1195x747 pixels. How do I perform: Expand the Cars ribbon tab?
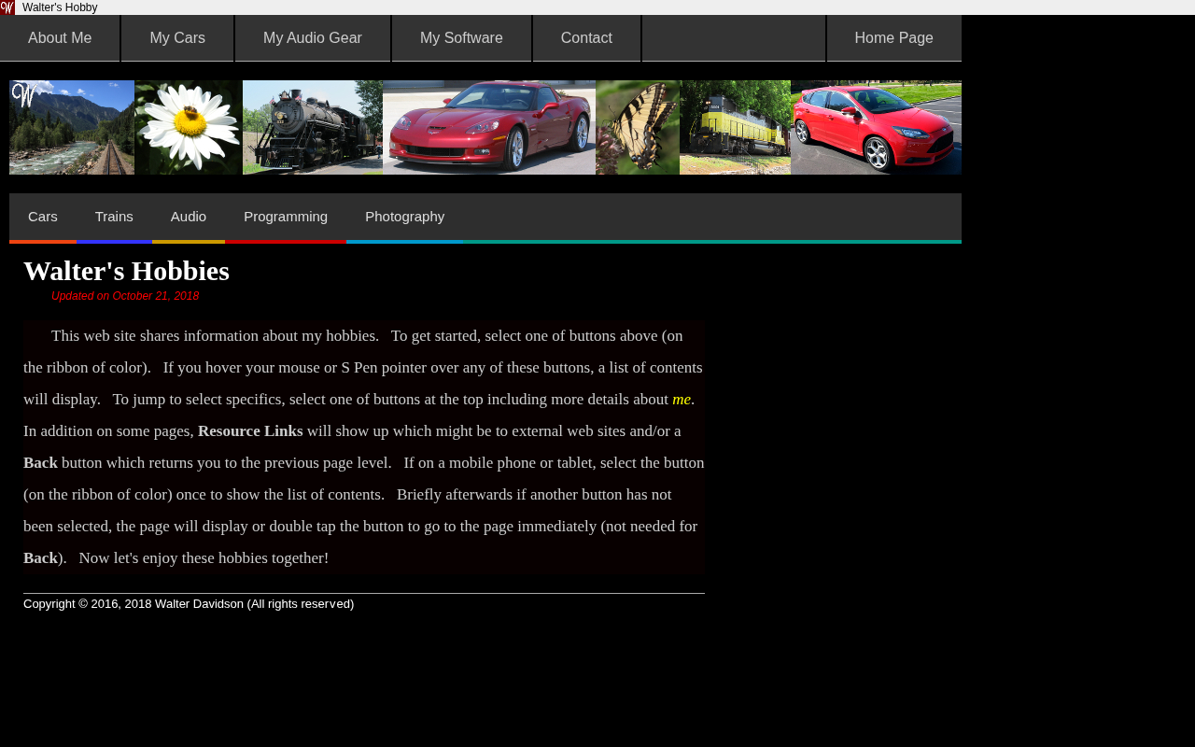[43, 217]
